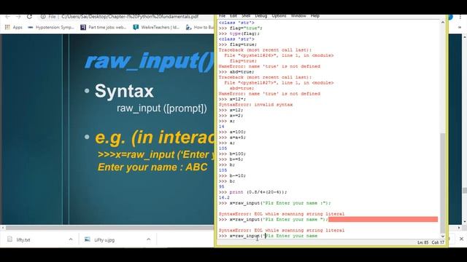Click the 'NameError' line under flag=true
This screenshot has width=467, height=262.
pyautogui.click(x=269, y=66)
